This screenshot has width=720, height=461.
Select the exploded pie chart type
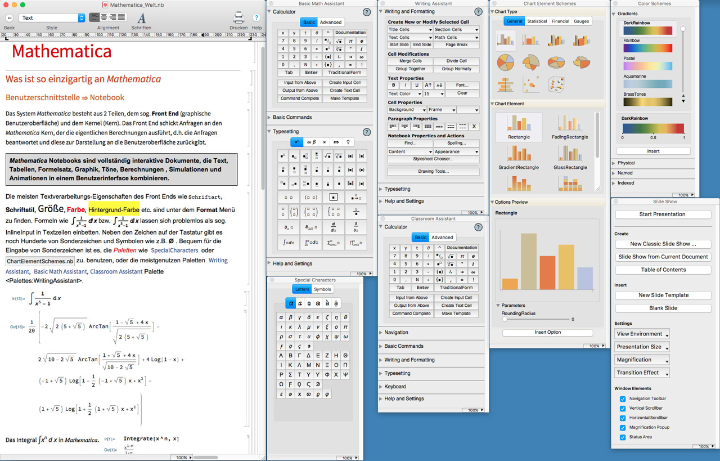pos(531,62)
